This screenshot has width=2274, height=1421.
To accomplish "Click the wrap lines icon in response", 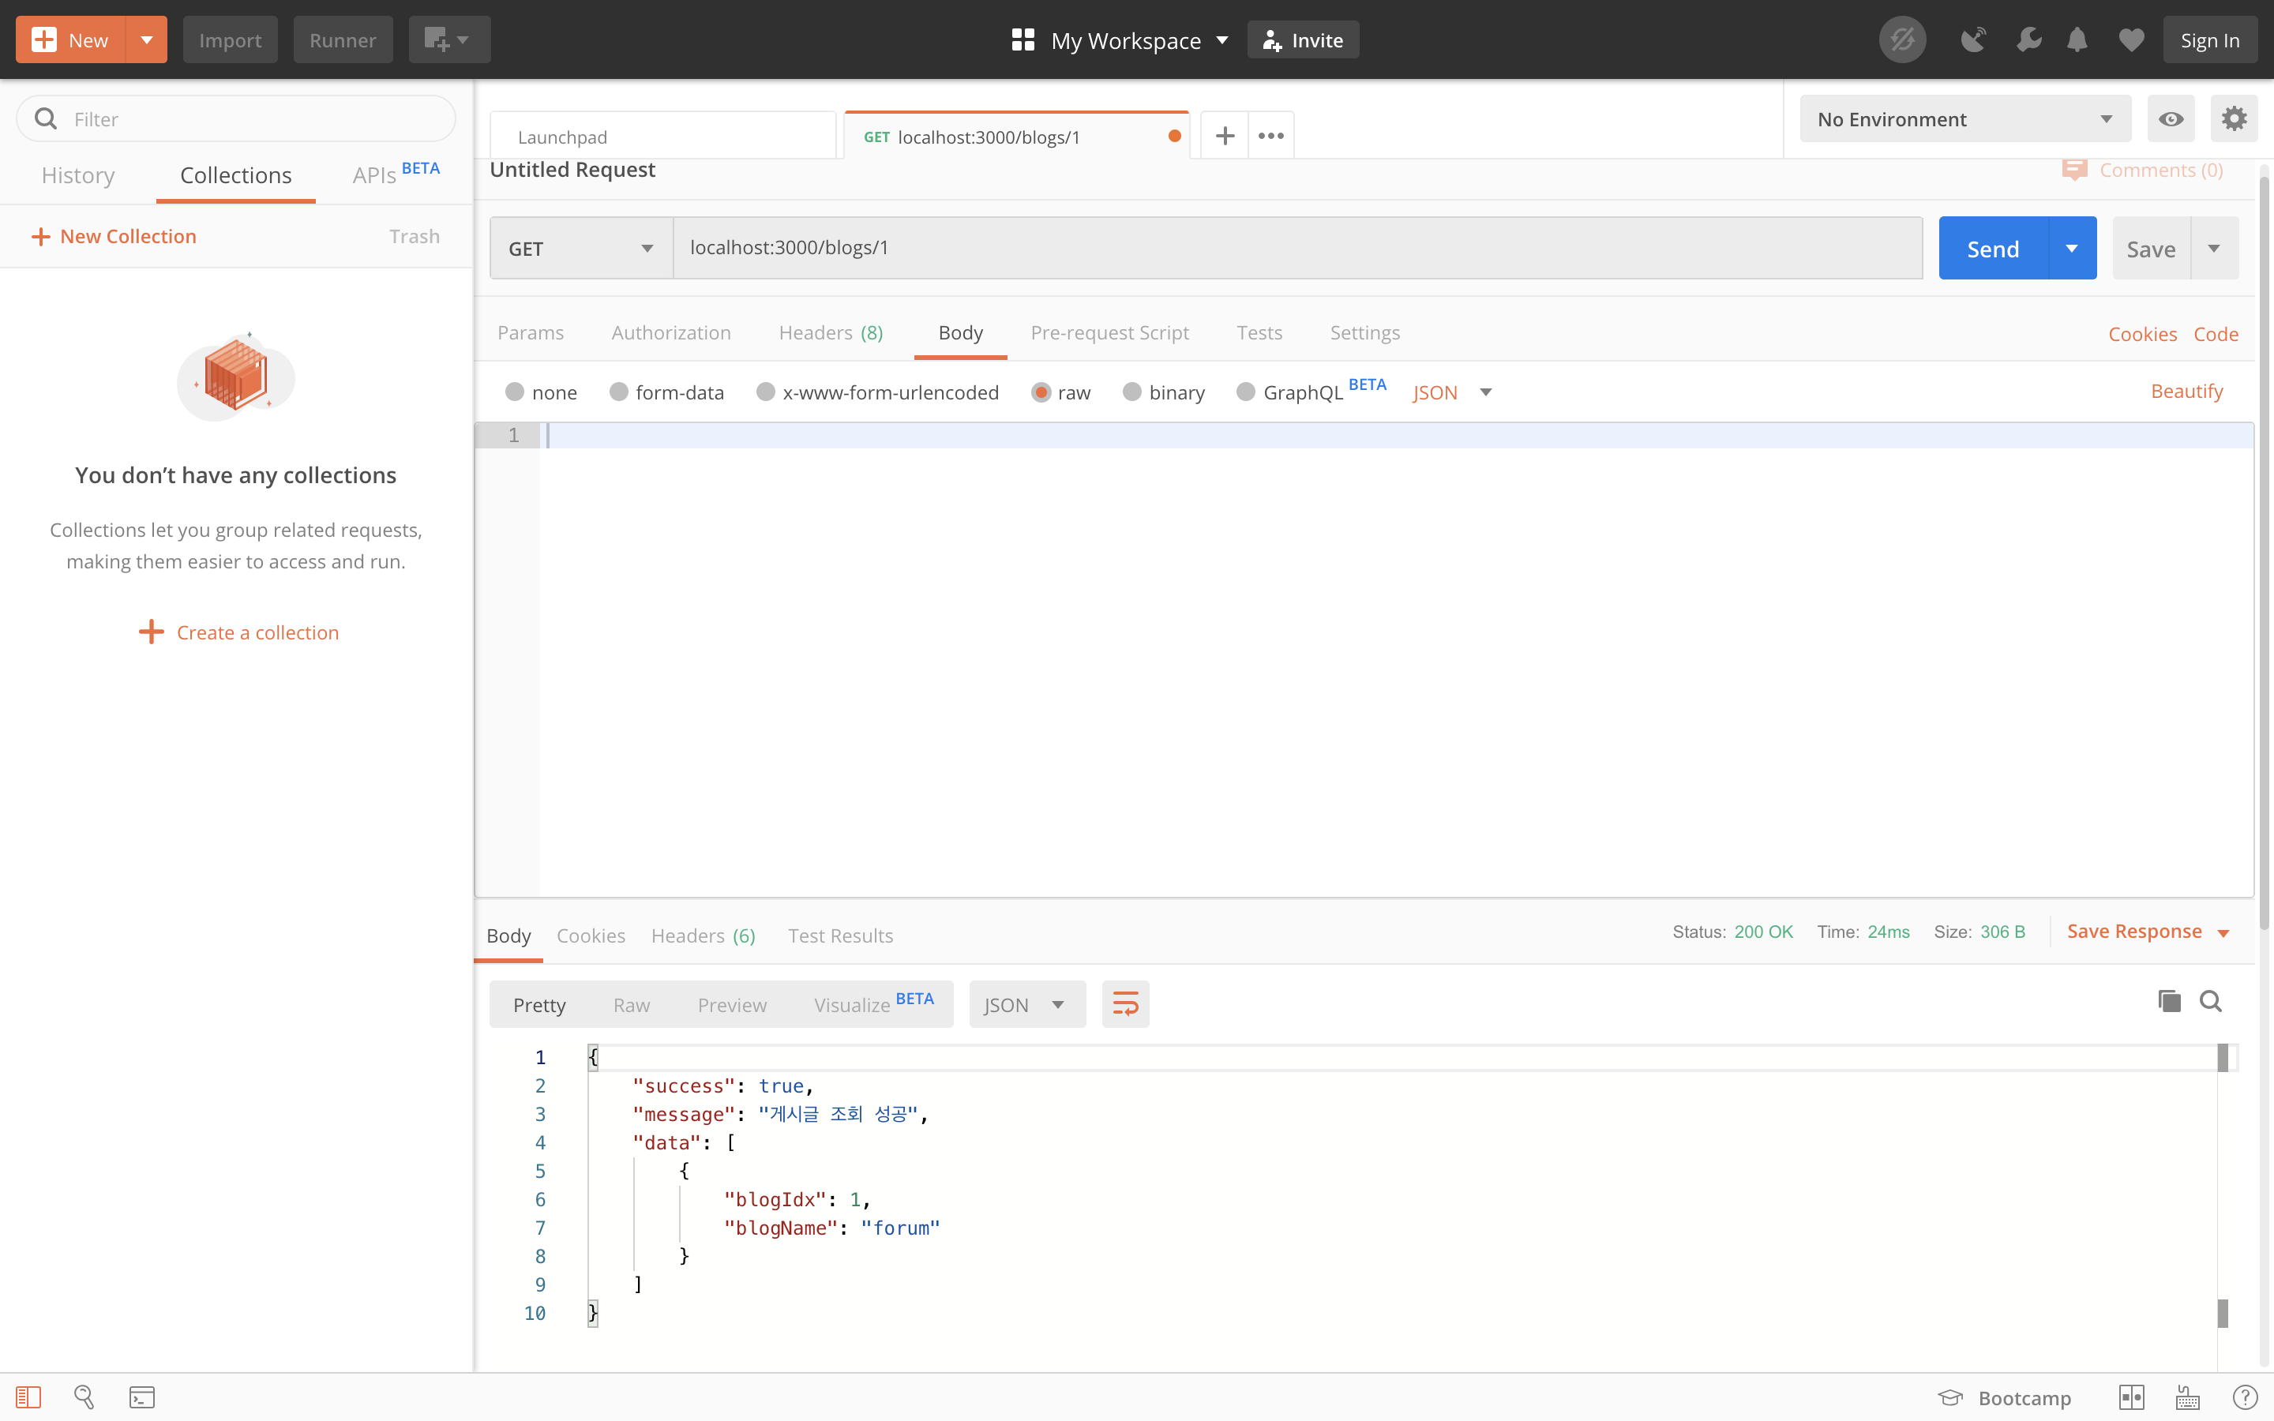I will click(1125, 1003).
